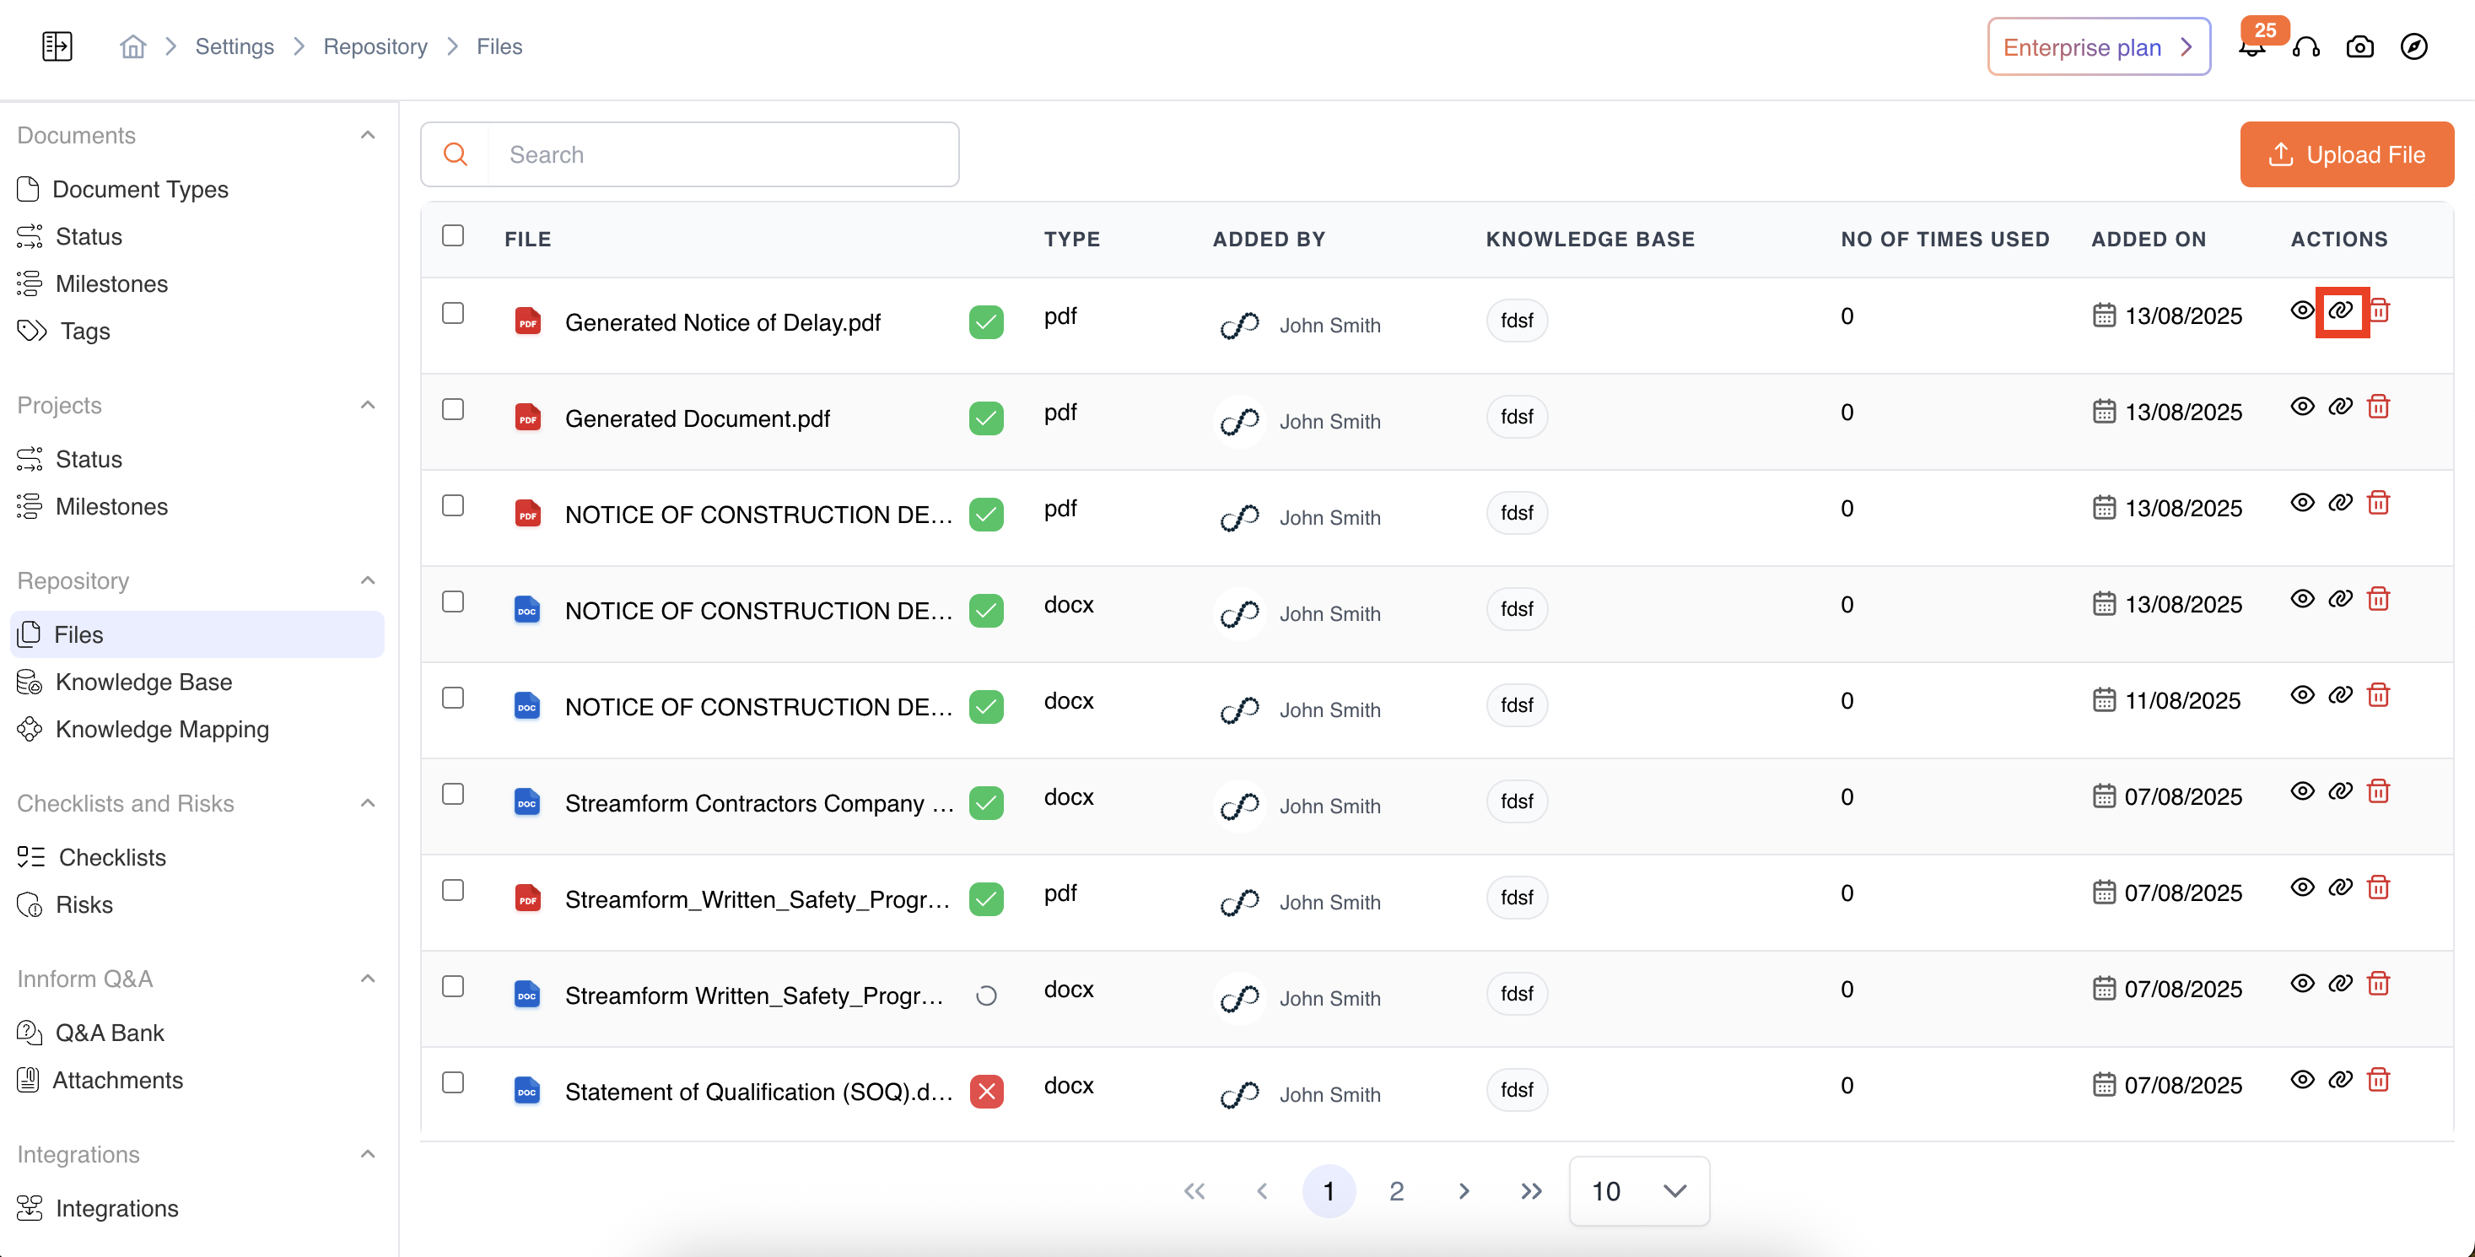Image resolution: width=2475 pixels, height=1257 pixels.
Task: Tick checkbox for Streamform Contractors Company row
Action: click(452, 794)
